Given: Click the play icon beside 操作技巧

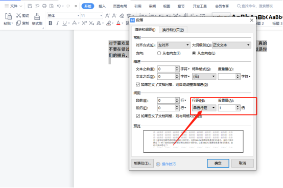Looking at the screenshot, I should coord(158,164).
